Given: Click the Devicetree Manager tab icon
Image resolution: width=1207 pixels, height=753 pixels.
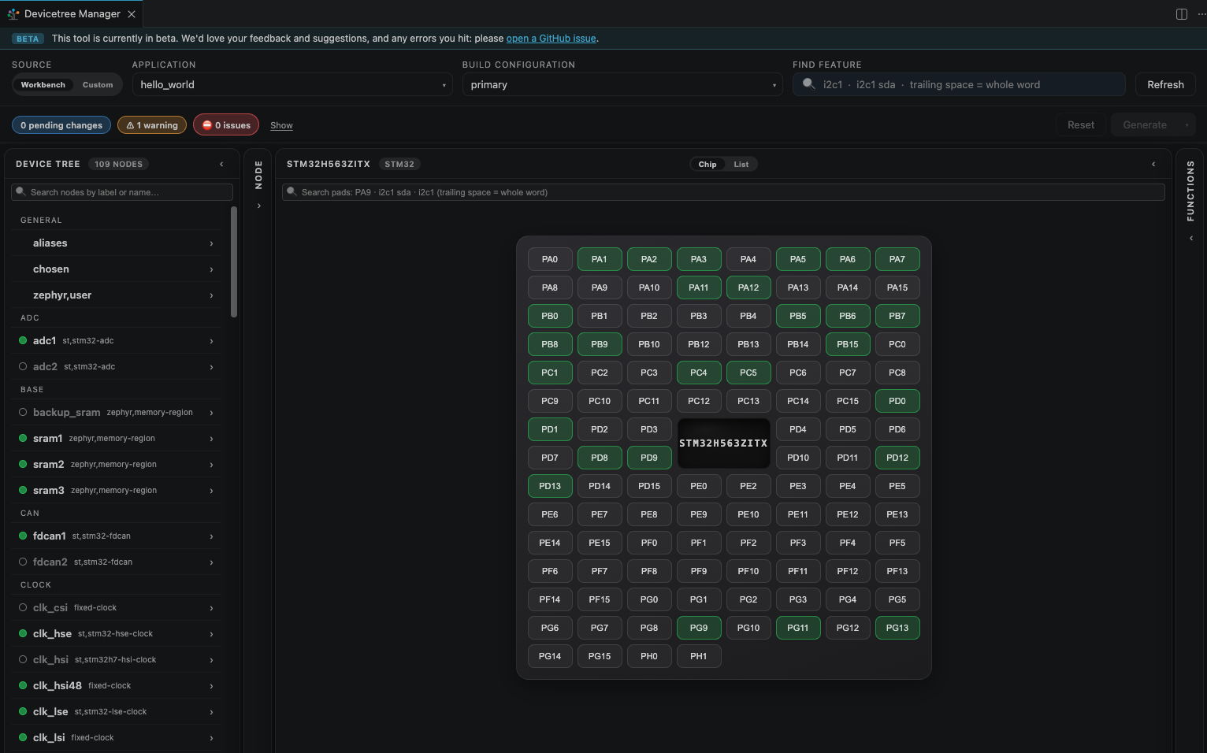Looking at the screenshot, I should coord(13,14).
